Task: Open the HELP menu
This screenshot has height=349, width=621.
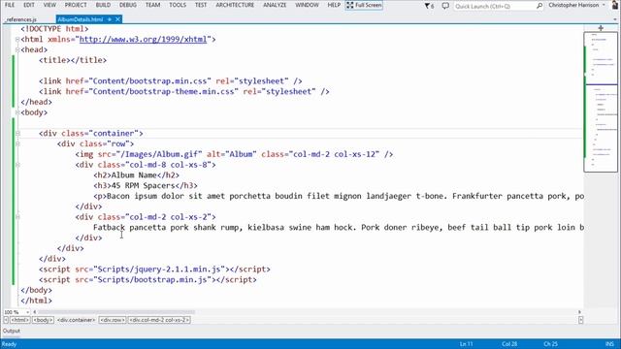Action: [x=334, y=5]
